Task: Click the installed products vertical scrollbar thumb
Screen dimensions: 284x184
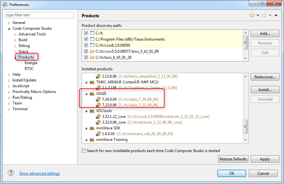Action: 245,126
